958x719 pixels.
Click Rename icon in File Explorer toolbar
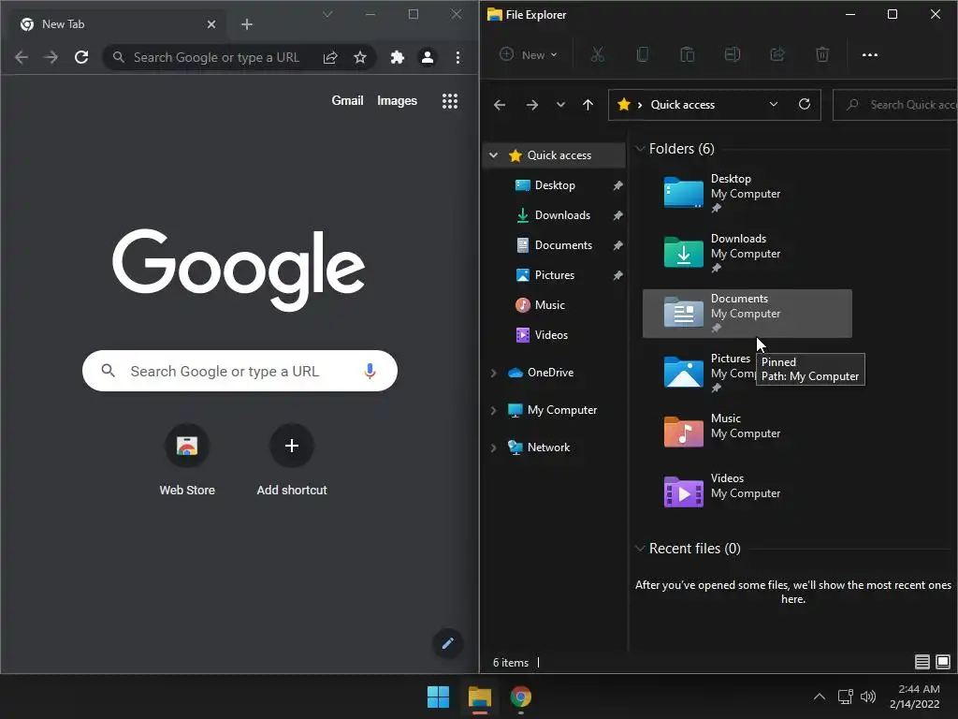tap(732, 55)
